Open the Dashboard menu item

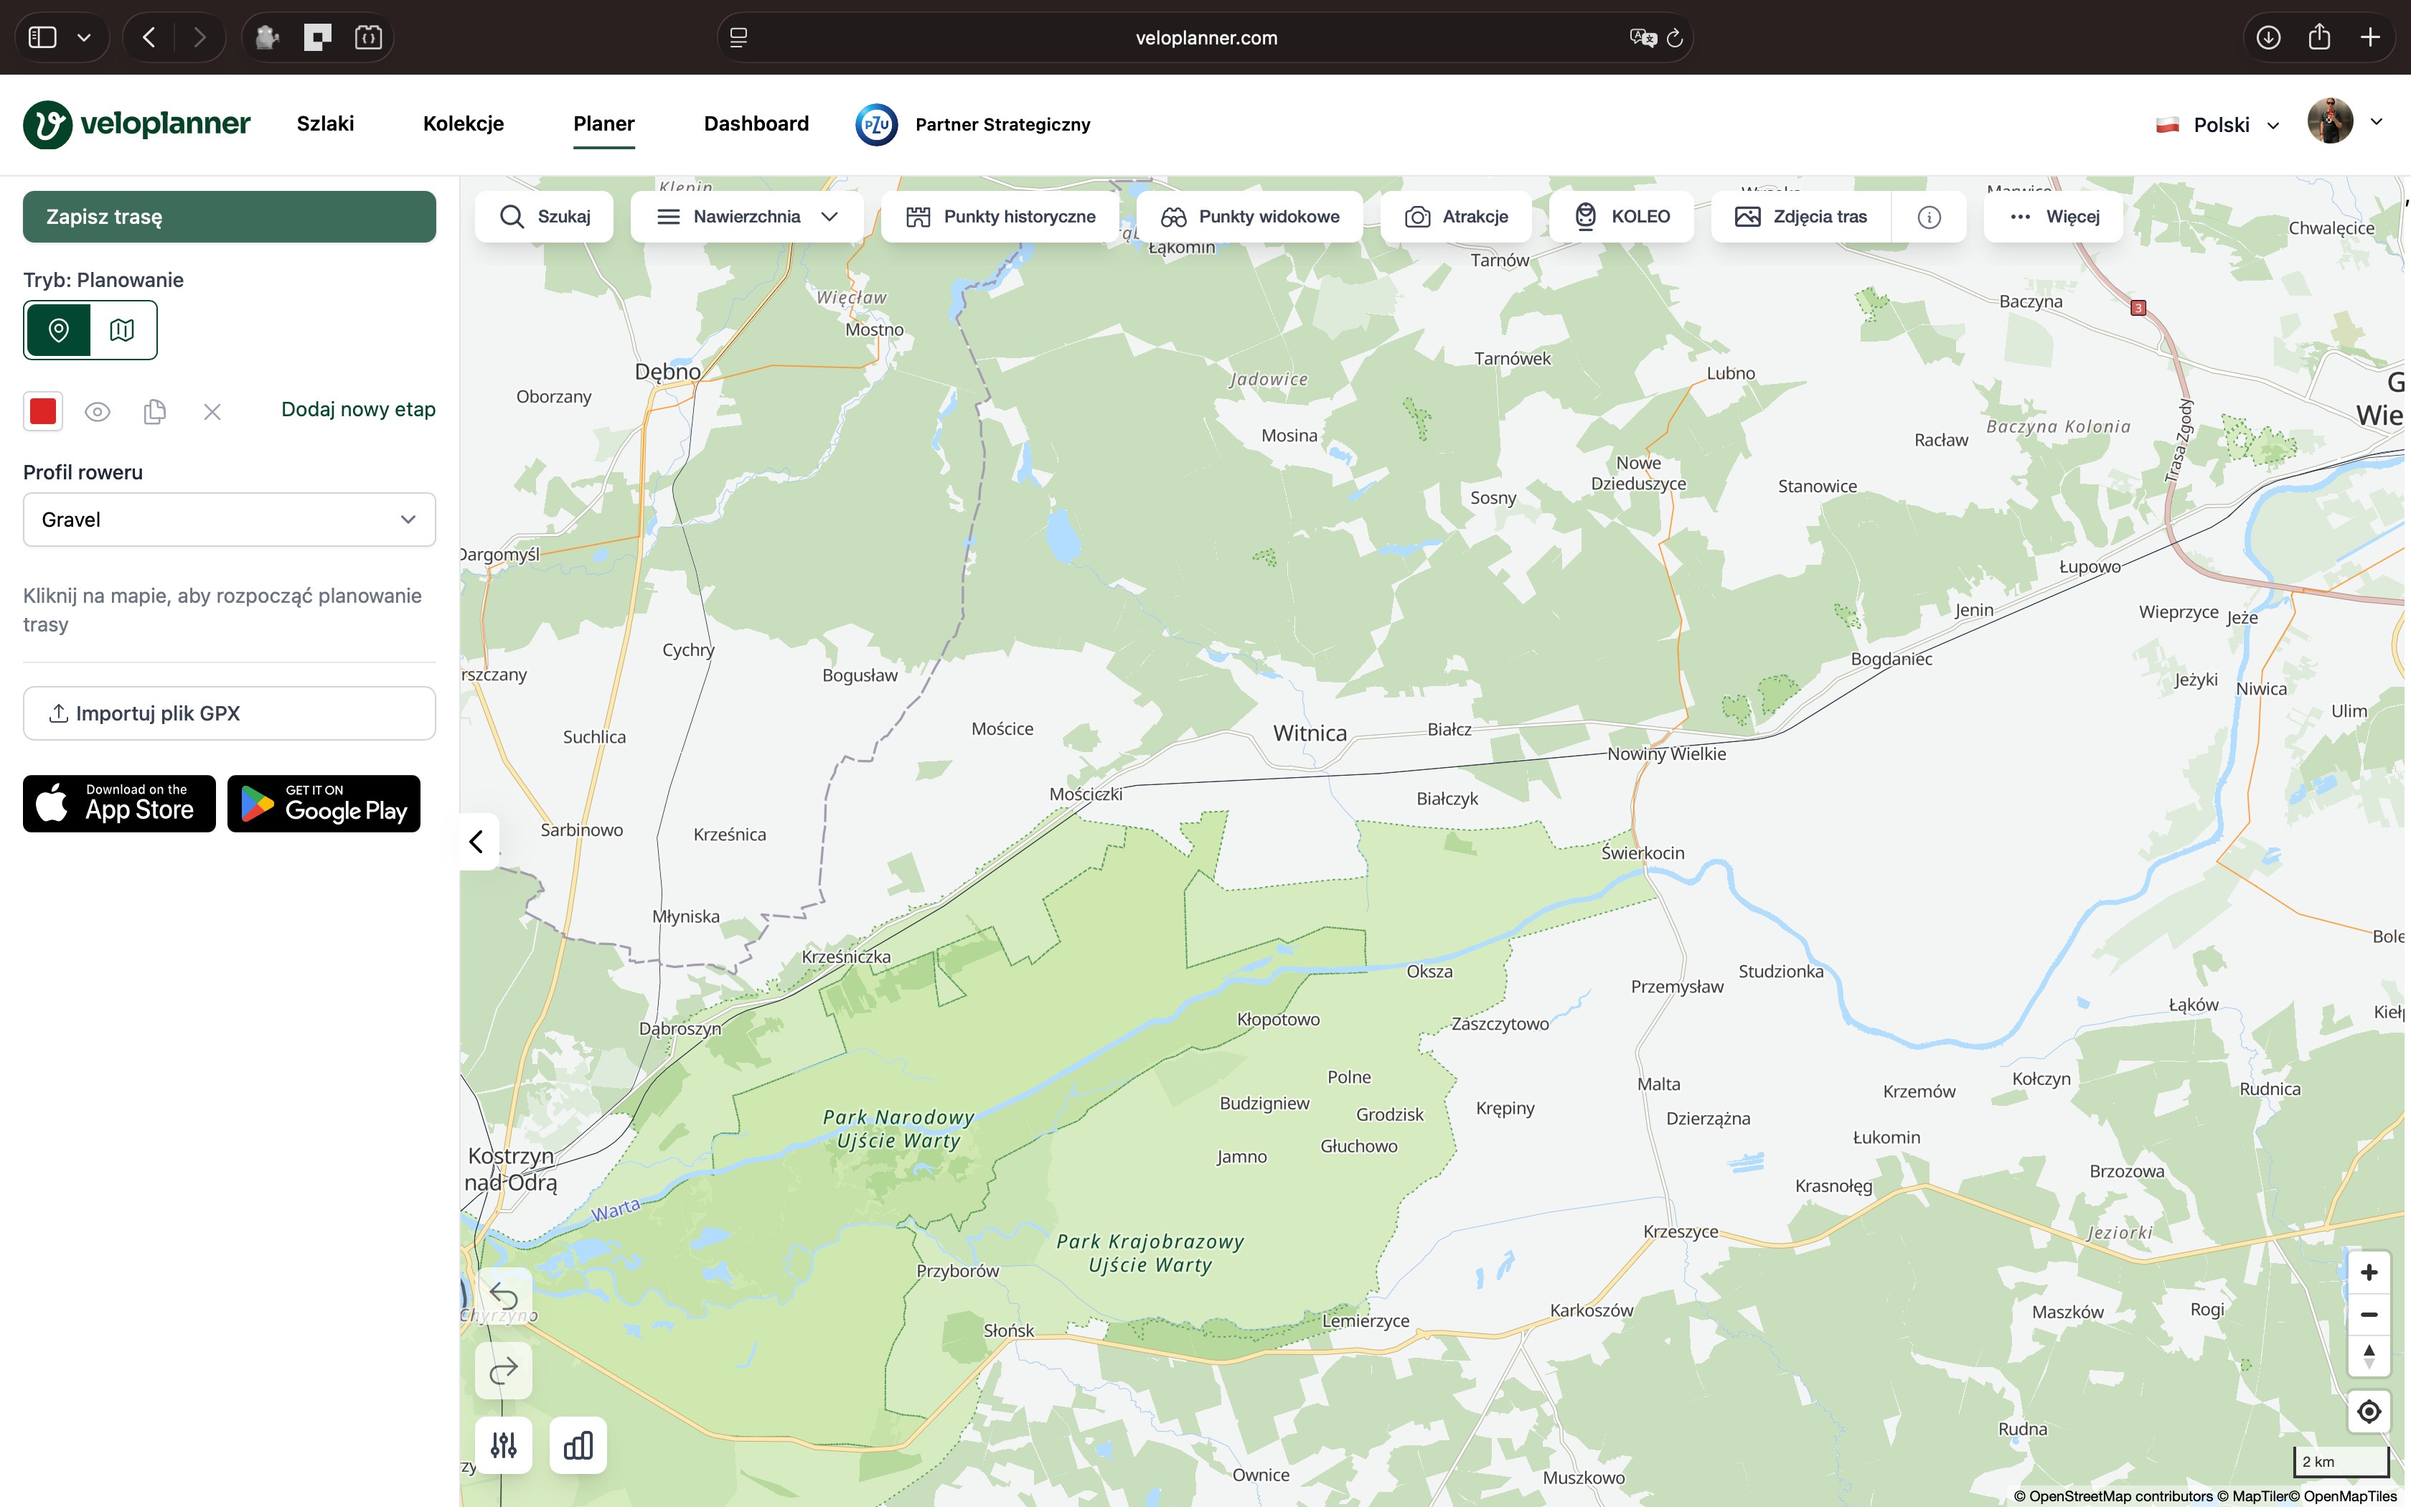coord(755,123)
